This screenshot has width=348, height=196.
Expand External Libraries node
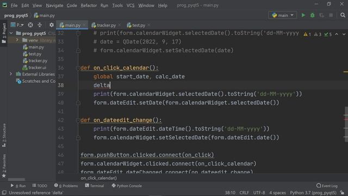[x=11, y=74]
